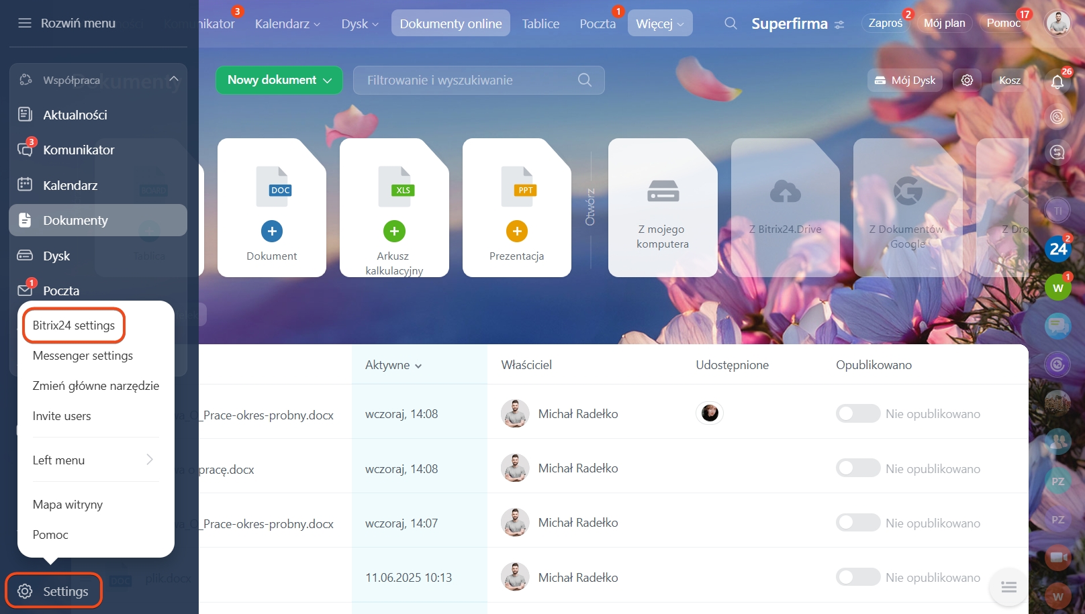Open Tablice tab in top bar
1085x614 pixels.
[x=540, y=23]
